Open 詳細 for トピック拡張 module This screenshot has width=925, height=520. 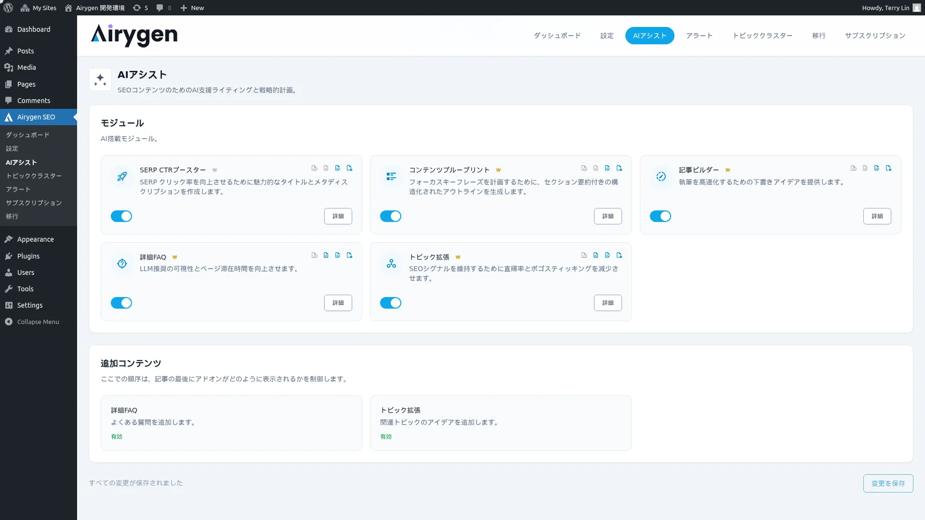pyautogui.click(x=608, y=303)
